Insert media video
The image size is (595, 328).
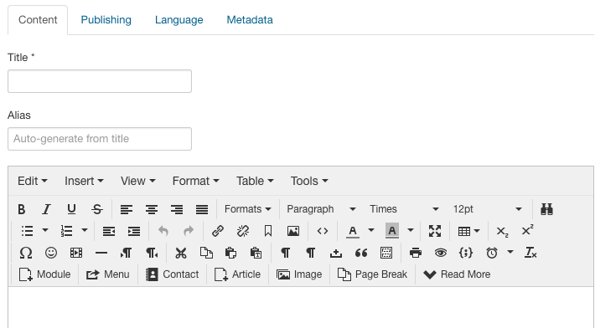tap(76, 253)
